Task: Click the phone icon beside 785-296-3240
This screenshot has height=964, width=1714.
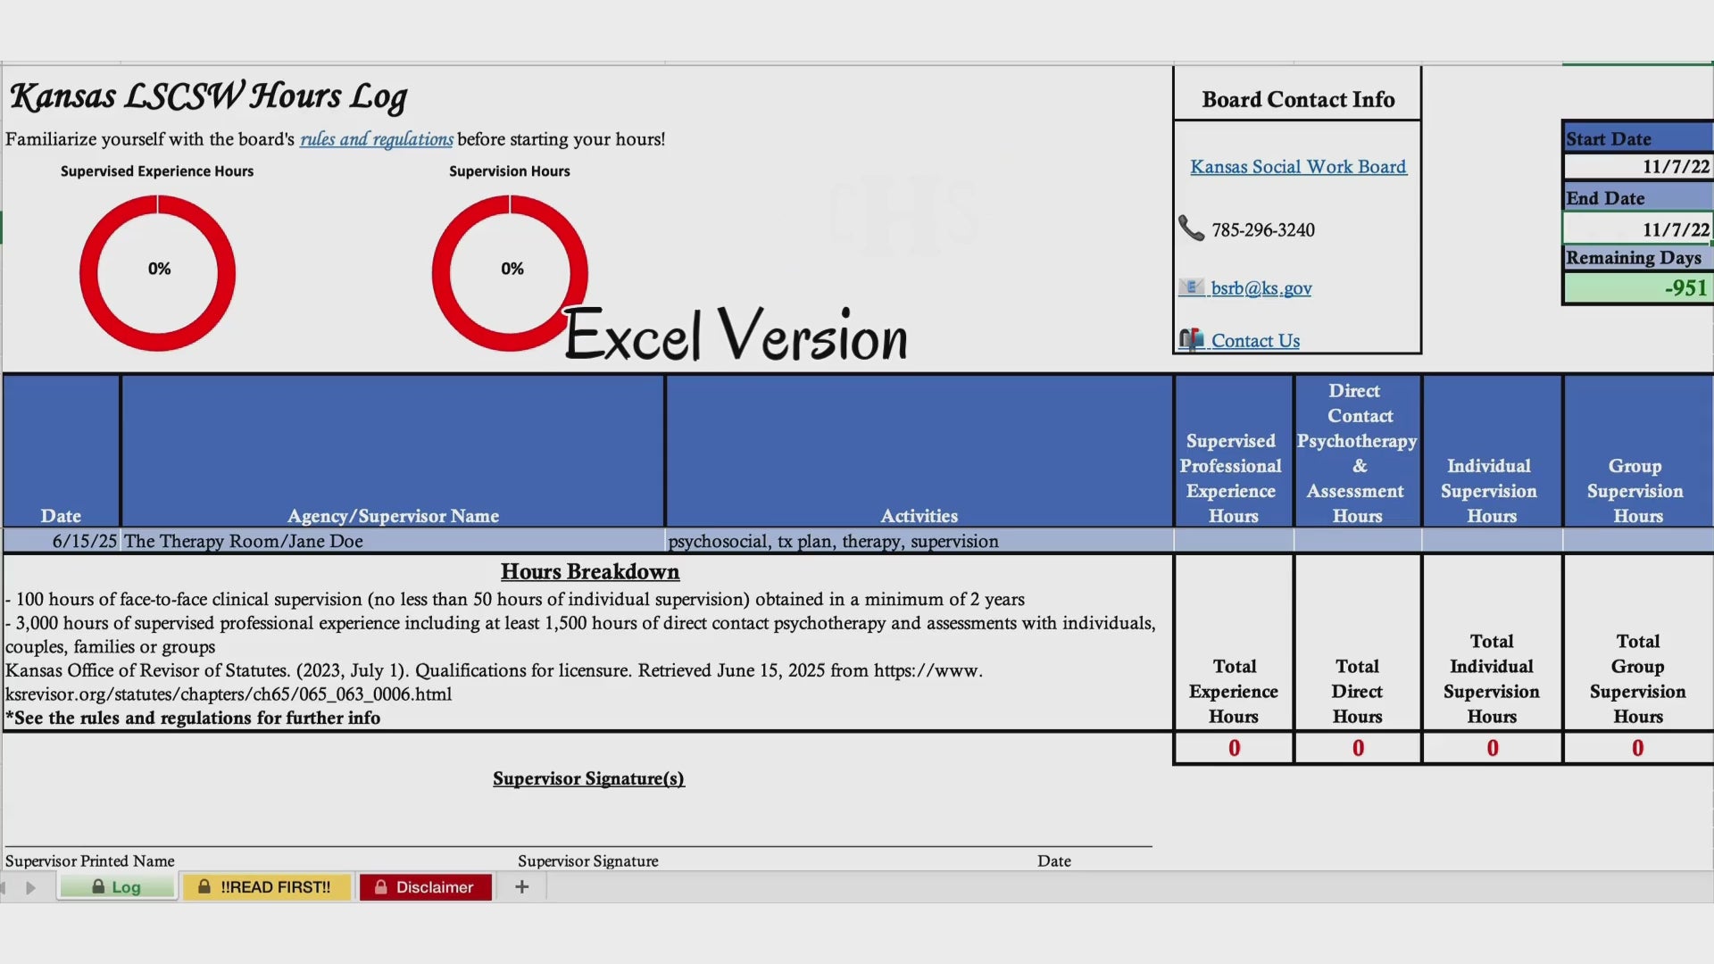Action: coord(1192,229)
